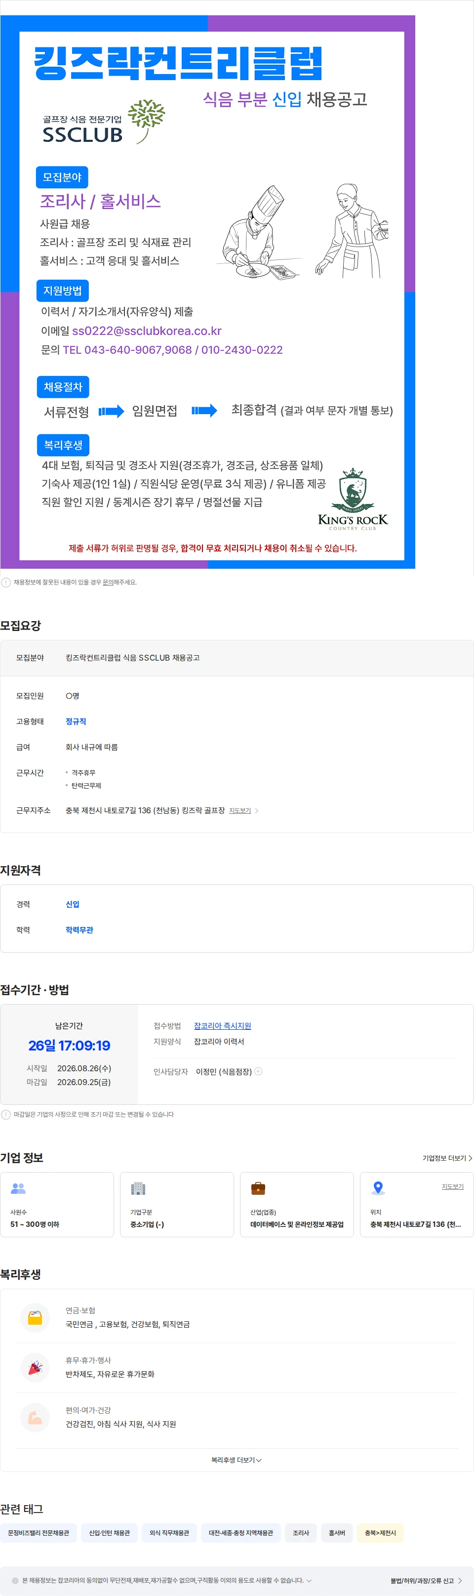
Task: Click the 정규직 employment type link
Action: coord(76,722)
